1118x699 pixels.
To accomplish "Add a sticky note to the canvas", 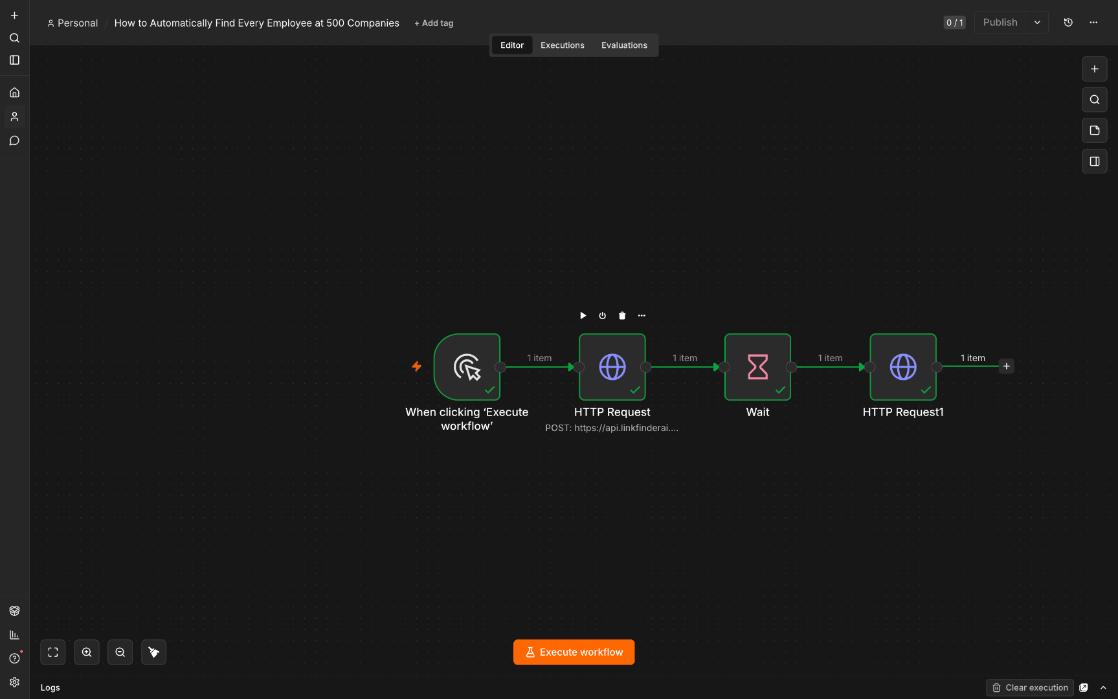I will [1095, 131].
